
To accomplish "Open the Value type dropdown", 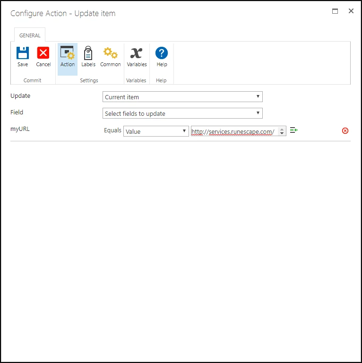I will [156, 131].
